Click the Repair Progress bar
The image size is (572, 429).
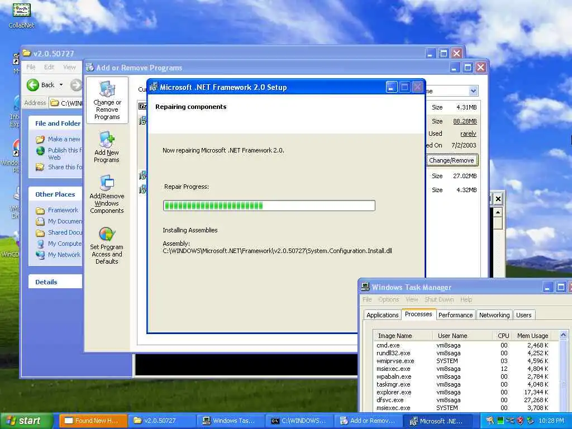coord(269,206)
